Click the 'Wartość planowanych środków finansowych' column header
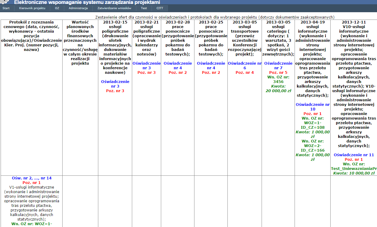Image resolution: width=377 pixels, height=227 pixels. point(80,43)
